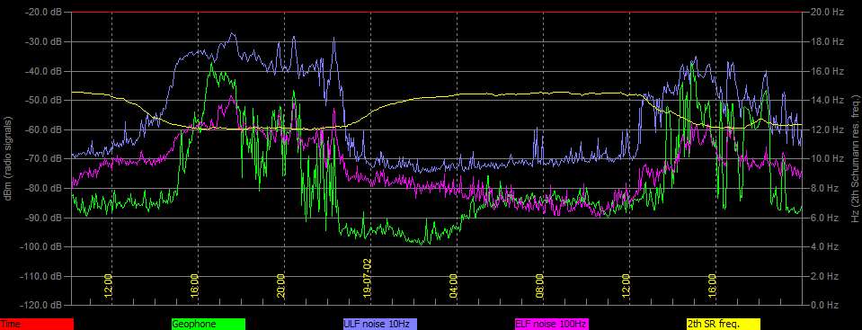Screen dimensions: 862x330
Task: Click the -40.0 dB axis label
Action: (x=44, y=71)
